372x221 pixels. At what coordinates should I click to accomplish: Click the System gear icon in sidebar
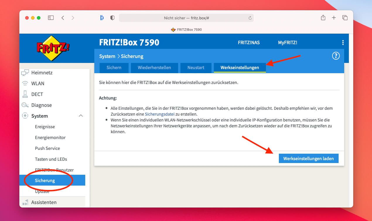(25, 116)
